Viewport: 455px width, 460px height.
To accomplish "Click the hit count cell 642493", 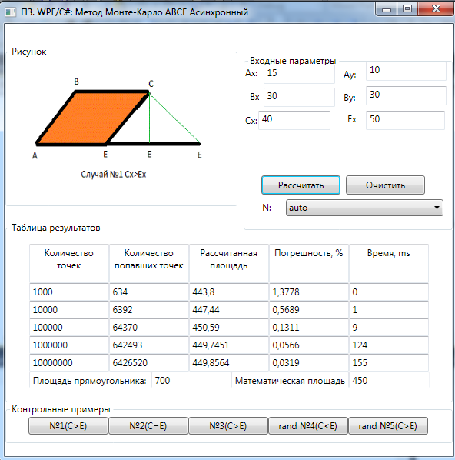I will [149, 345].
